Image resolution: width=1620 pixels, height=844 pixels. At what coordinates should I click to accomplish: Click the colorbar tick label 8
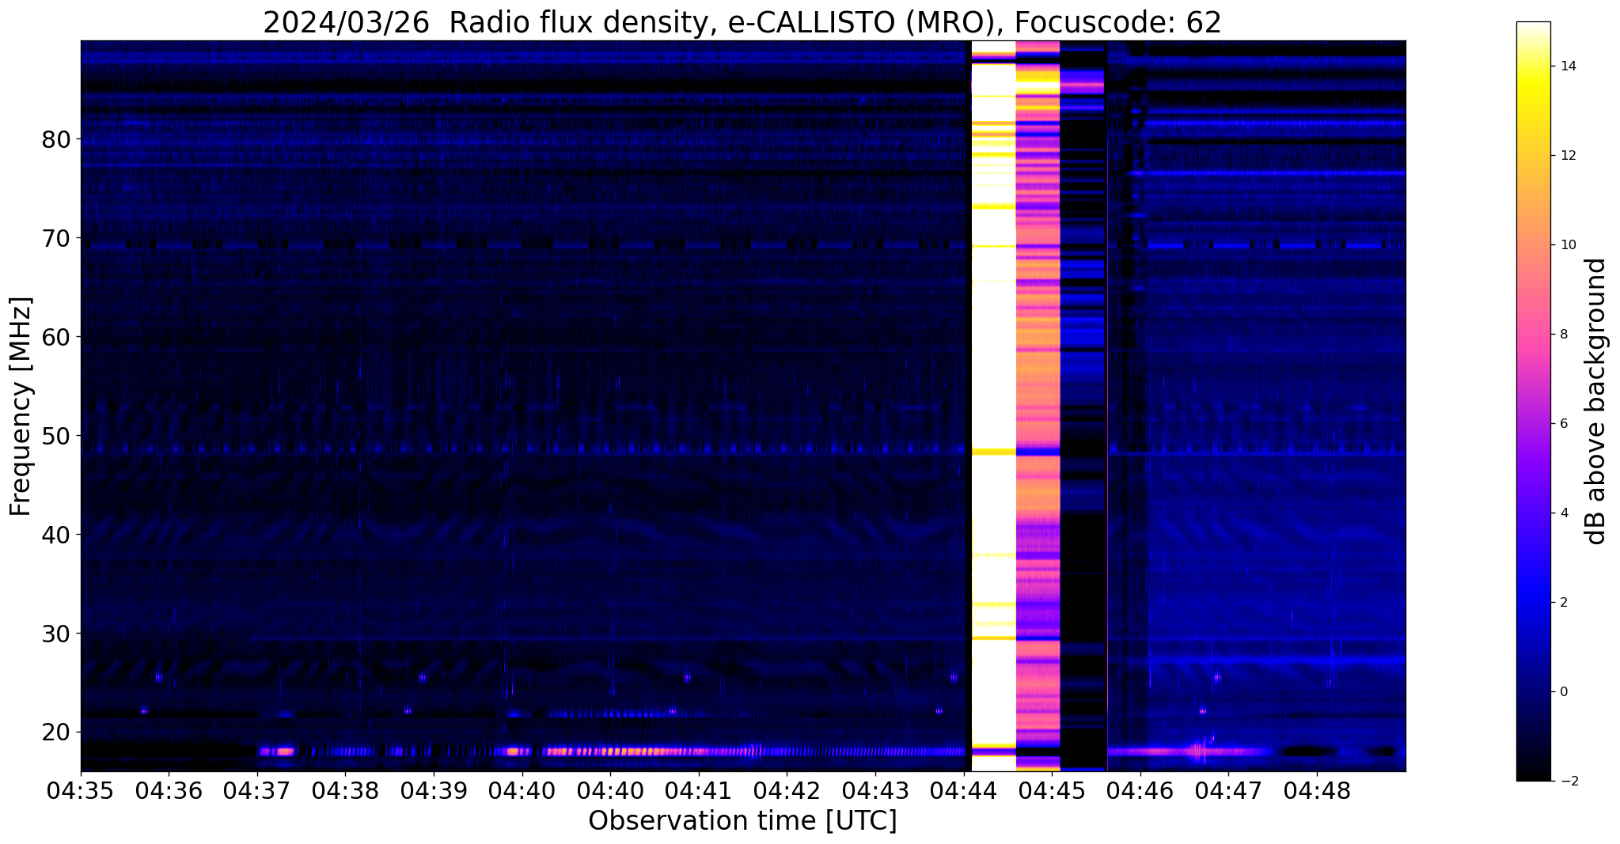[x=1563, y=335]
